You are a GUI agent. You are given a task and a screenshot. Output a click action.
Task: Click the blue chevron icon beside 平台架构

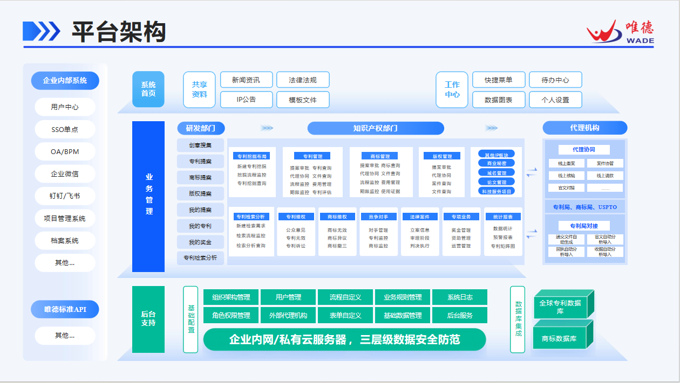pos(41,31)
